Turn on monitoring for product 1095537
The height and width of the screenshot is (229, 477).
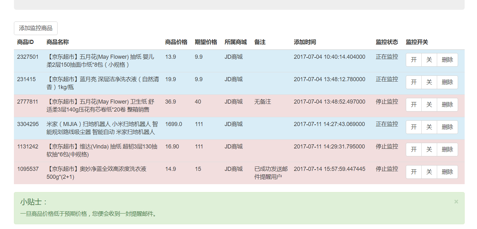point(414,172)
